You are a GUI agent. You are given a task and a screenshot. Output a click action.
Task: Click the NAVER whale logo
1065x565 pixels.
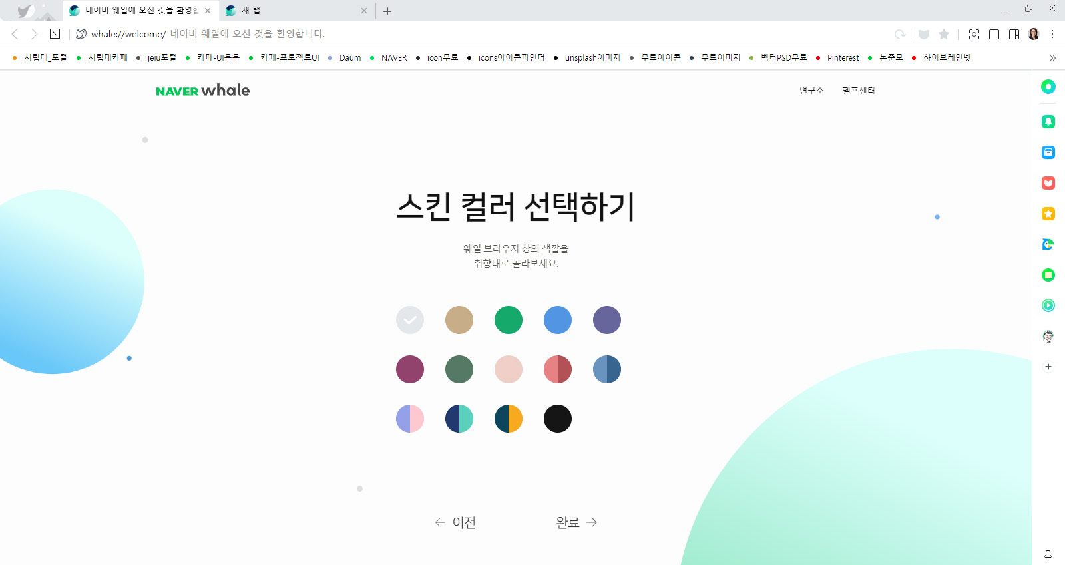tap(203, 91)
